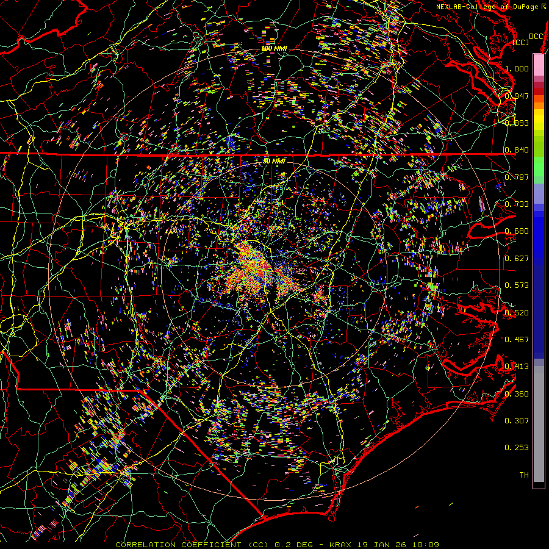The image size is (549, 549).
Task: Click the pink segment of the color bar
Action: tap(539, 65)
